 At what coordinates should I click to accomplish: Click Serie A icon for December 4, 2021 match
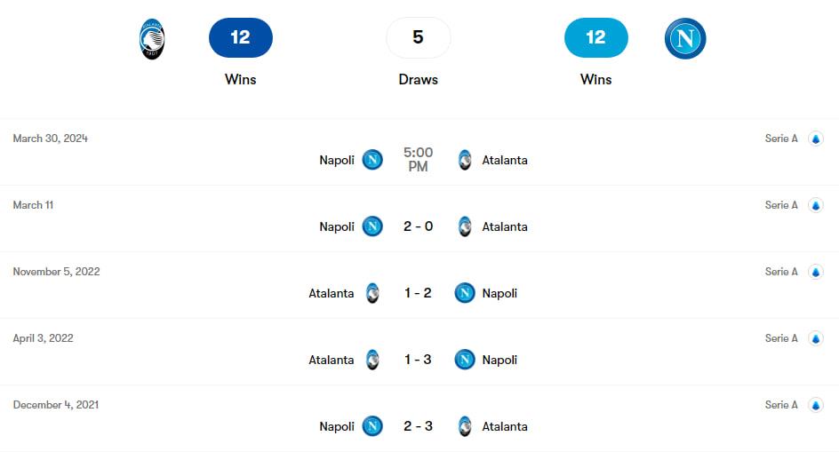click(x=815, y=405)
